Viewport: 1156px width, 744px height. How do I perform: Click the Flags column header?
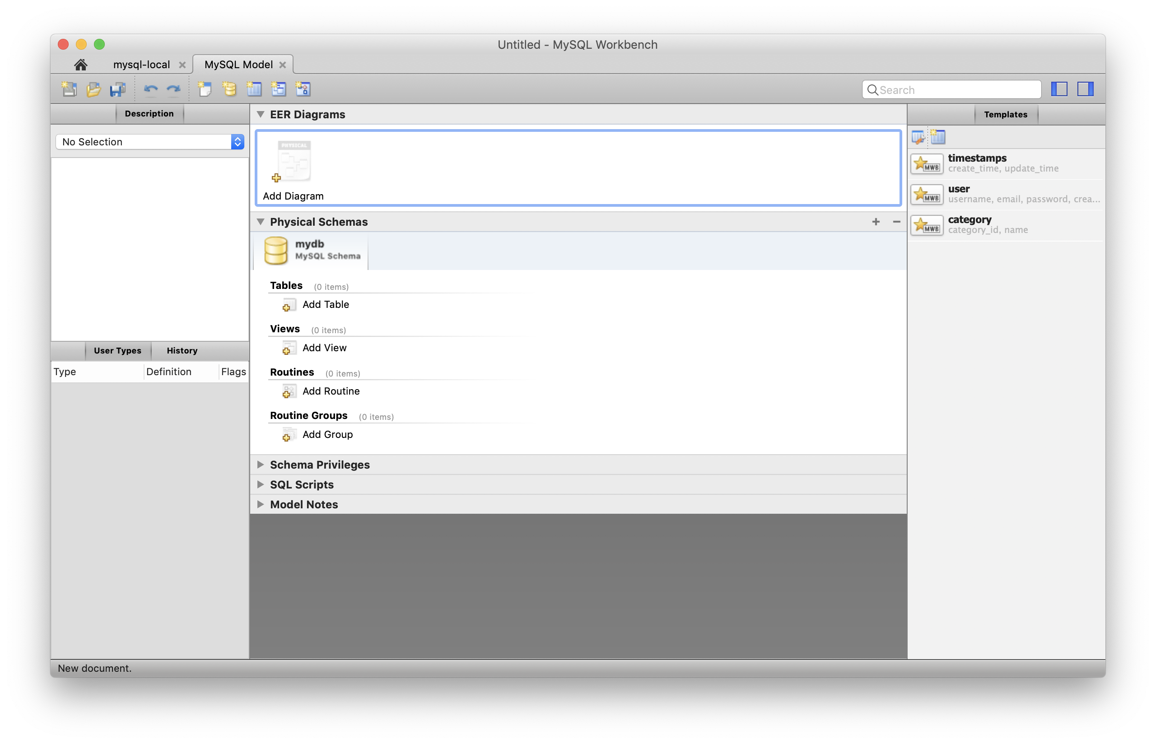(233, 372)
